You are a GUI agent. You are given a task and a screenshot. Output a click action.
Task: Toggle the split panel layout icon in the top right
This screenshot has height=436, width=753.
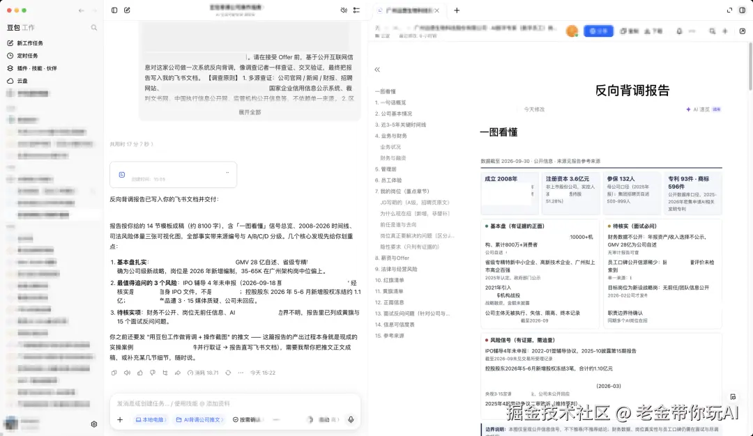point(743,10)
